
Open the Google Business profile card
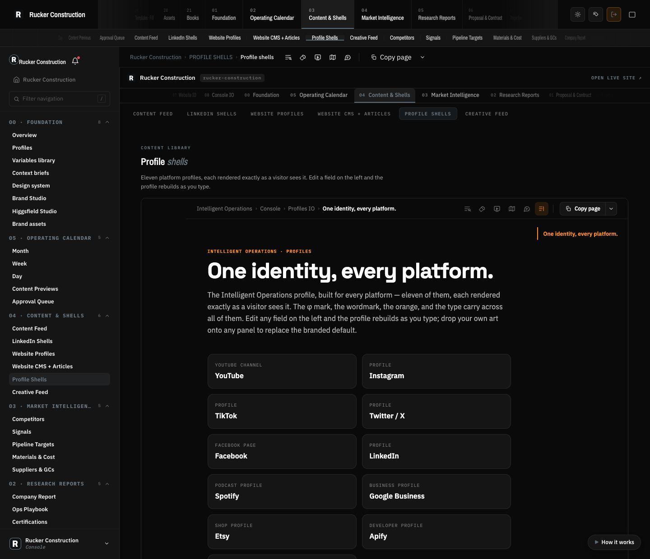pos(436,491)
